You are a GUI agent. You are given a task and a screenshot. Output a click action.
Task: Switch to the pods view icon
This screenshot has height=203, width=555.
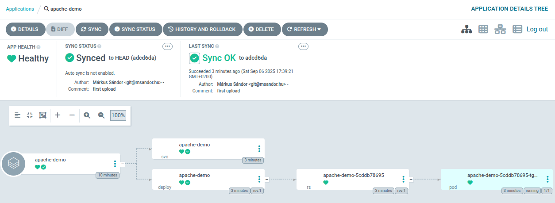483,29
